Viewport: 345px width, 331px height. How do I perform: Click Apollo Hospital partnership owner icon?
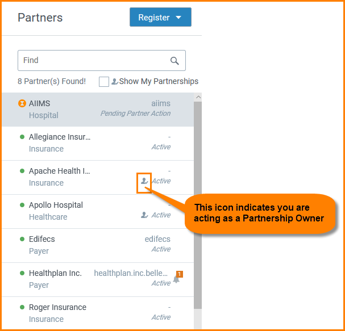point(144,215)
